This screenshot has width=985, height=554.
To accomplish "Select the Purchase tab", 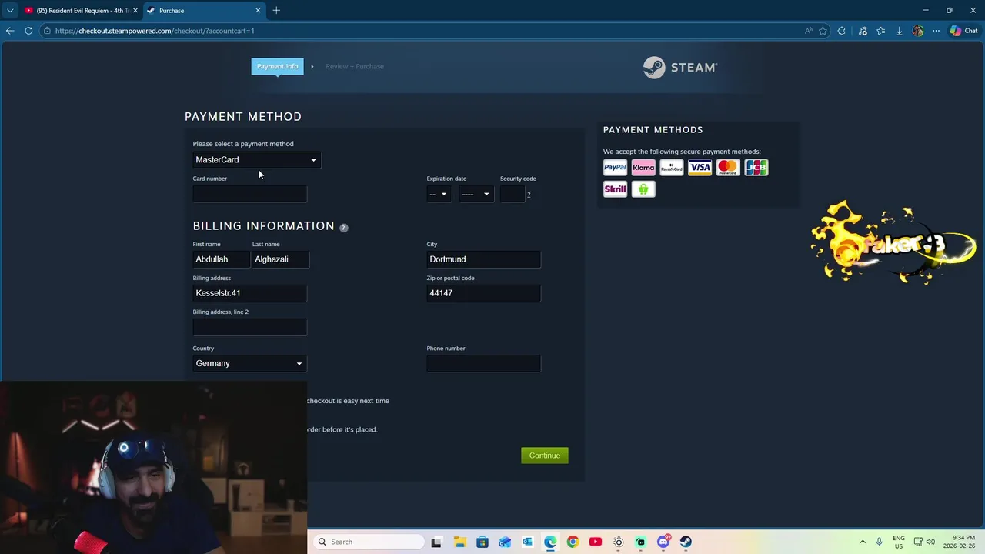I will pos(204,10).
